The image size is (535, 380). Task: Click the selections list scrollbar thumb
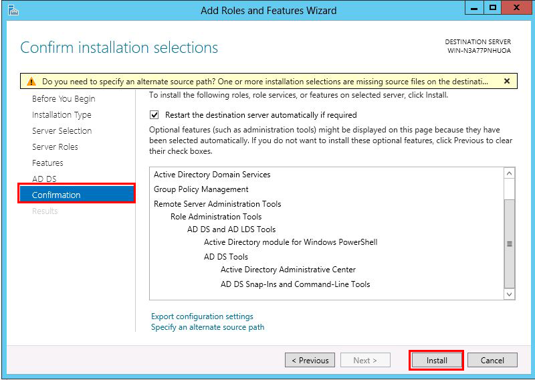[x=509, y=244]
